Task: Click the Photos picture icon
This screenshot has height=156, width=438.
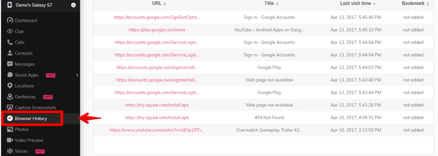Action: pyautogui.click(x=10, y=129)
